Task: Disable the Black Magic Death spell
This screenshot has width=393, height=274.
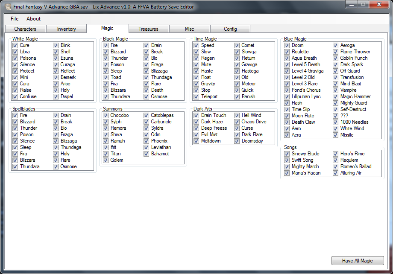Action: click(146, 90)
